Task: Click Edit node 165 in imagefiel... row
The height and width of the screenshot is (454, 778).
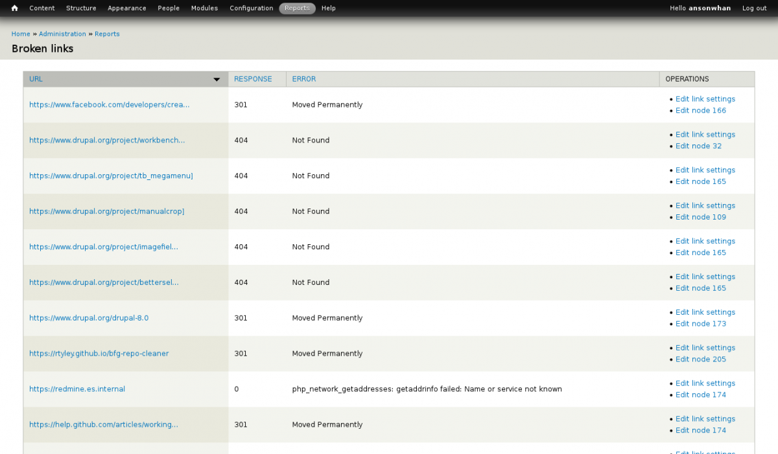Action: (701, 253)
